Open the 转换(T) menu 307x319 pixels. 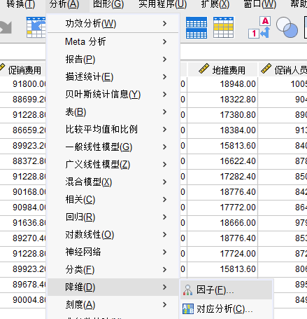tap(20, 4)
